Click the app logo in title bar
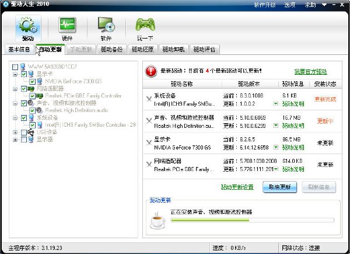 click(6, 4)
